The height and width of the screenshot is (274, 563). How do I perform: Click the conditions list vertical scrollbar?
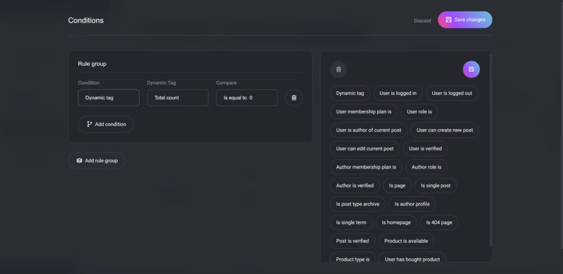pyautogui.click(x=490, y=150)
